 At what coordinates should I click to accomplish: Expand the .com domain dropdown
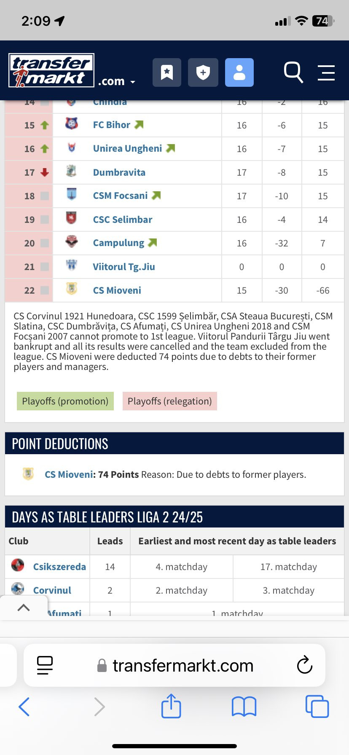pos(117,81)
